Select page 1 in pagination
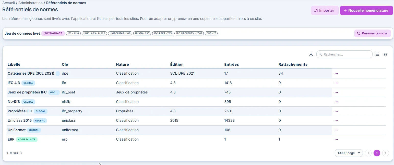The width and height of the screenshot is (394, 165). [x=377, y=153]
